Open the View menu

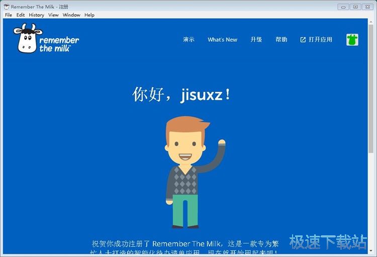53,15
